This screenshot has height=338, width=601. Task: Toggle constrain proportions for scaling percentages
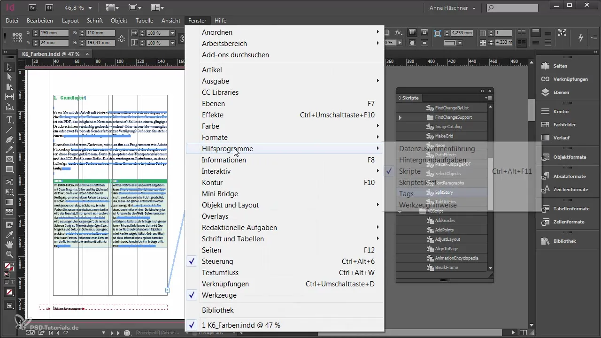click(182, 38)
